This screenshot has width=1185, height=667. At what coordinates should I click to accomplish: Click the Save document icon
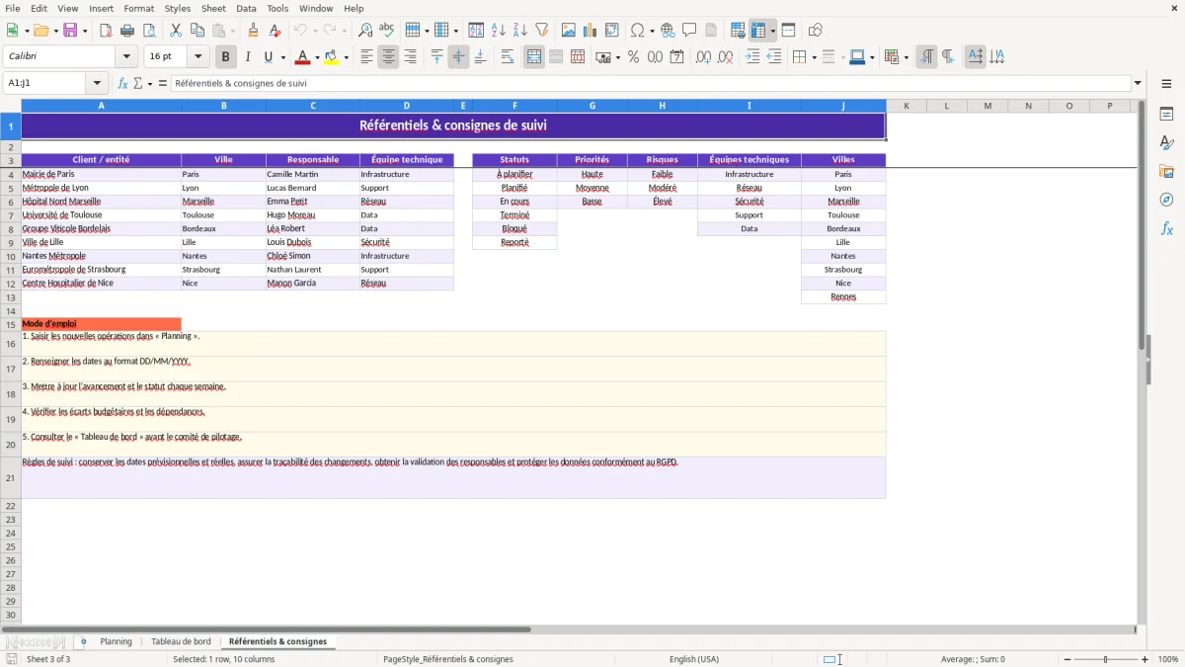(x=72, y=31)
